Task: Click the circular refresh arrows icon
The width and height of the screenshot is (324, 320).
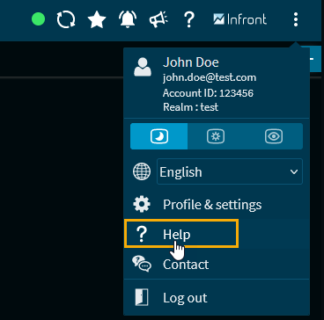Action: 66,19
